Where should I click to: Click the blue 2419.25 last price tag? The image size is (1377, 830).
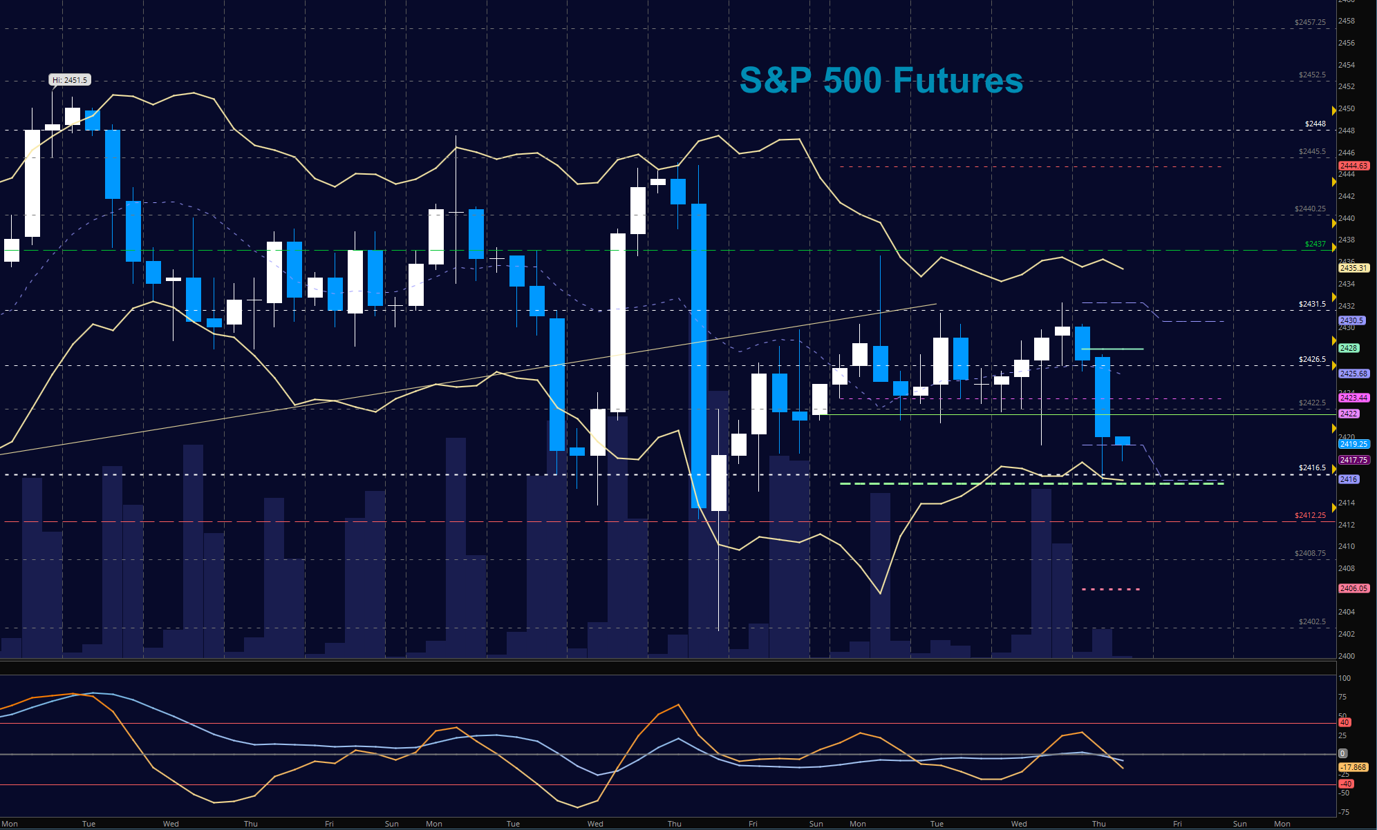coord(1353,444)
